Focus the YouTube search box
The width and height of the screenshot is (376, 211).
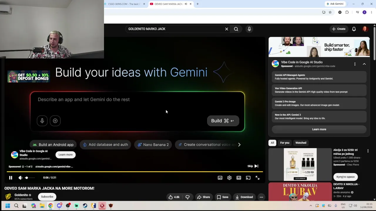tap(175, 29)
